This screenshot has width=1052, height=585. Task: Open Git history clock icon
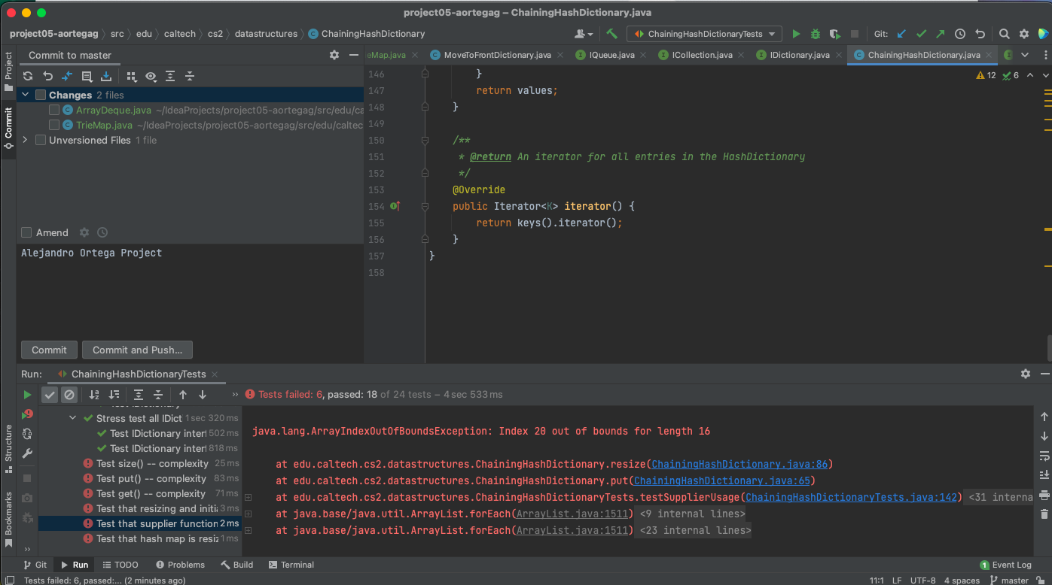pyautogui.click(x=960, y=34)
